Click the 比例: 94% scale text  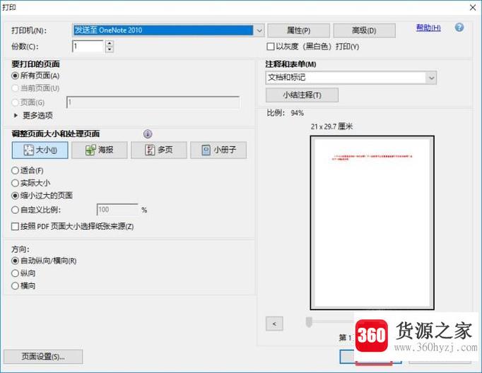point(285,113)
